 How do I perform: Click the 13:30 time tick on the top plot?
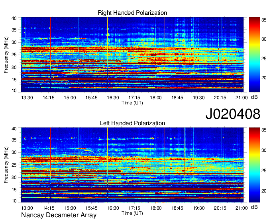pyautogui.click(x=27, y=98)
